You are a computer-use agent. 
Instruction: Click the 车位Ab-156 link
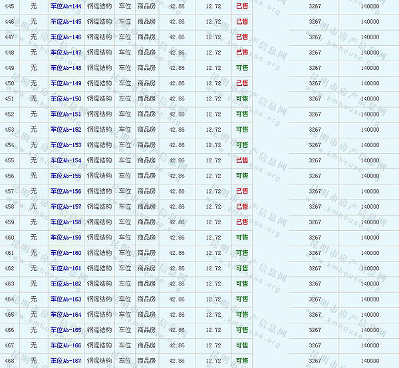click(x=66, y=191)
